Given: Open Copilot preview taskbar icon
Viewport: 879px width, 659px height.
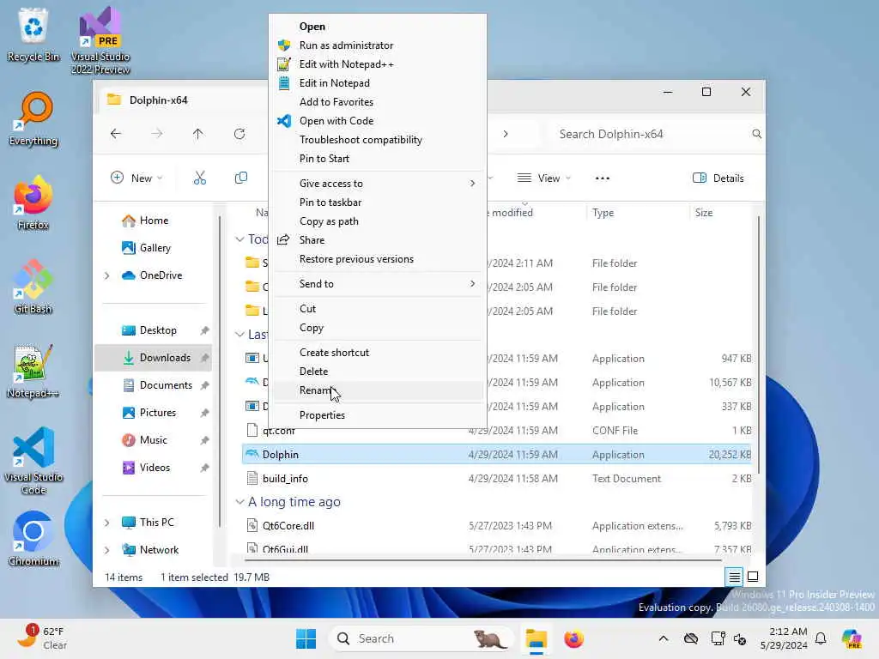Looking at the screenshot, I should coord(851,638).
